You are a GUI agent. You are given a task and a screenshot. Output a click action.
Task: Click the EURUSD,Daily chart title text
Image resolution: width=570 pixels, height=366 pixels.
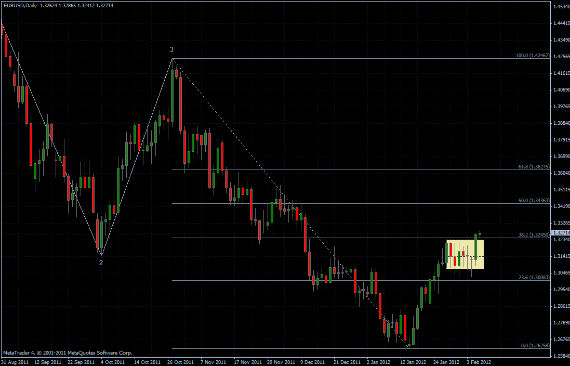click(x=20, y=5)
